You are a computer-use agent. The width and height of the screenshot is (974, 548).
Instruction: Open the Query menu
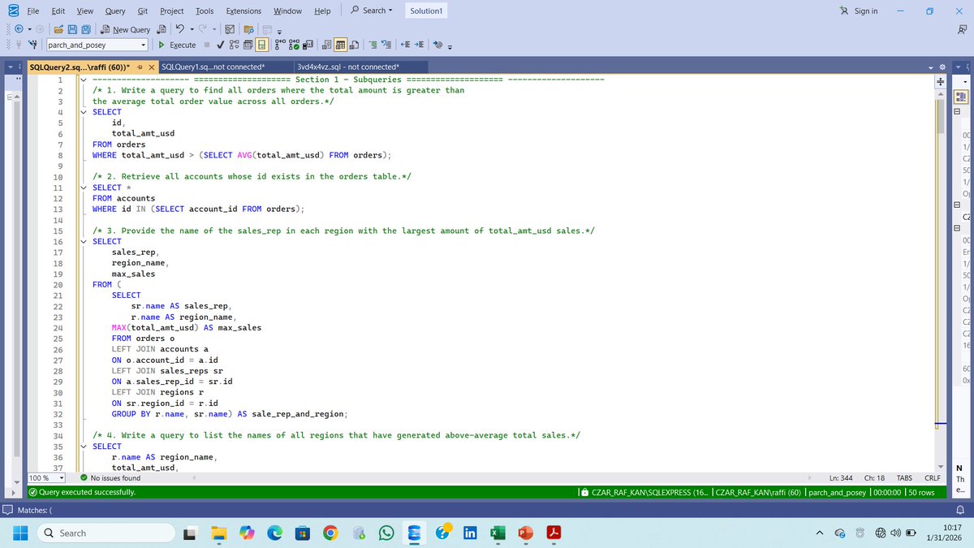[115, 11]
